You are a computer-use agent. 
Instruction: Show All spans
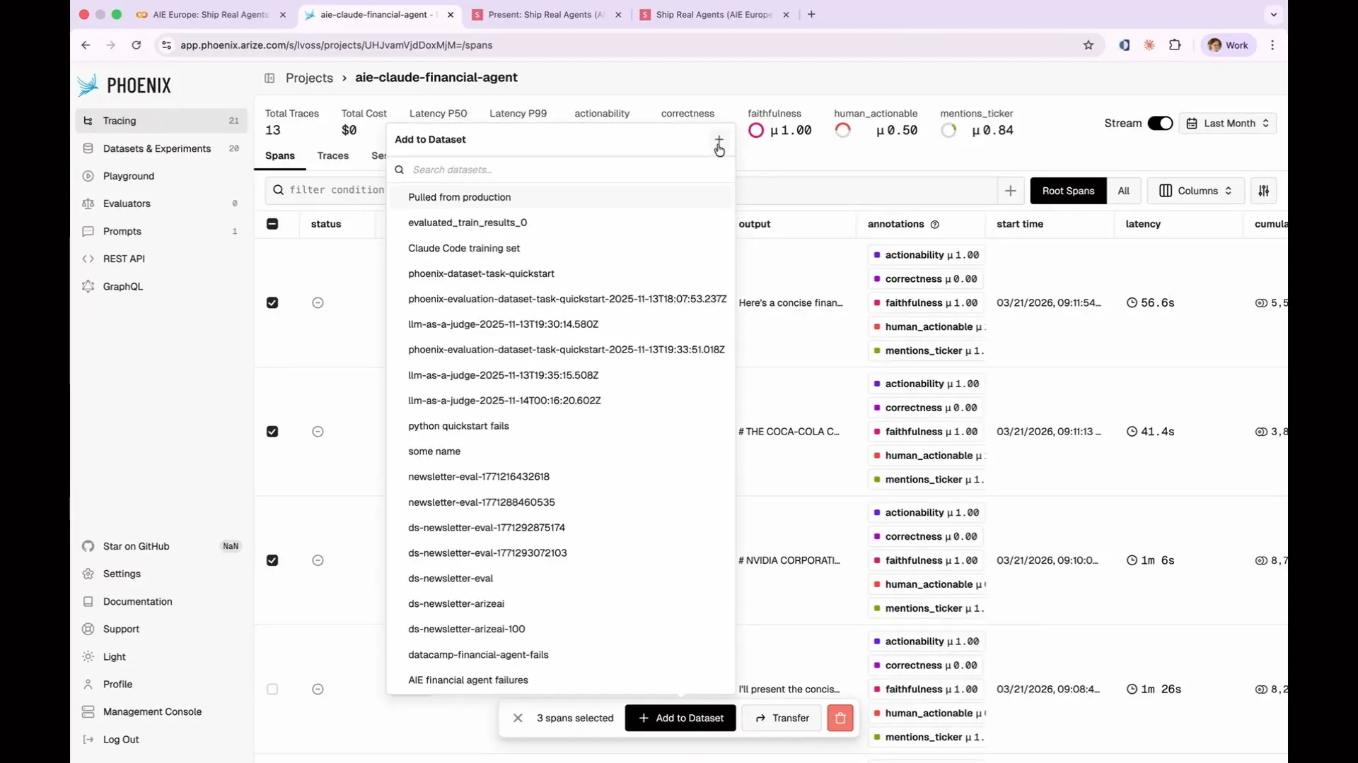1123,191
